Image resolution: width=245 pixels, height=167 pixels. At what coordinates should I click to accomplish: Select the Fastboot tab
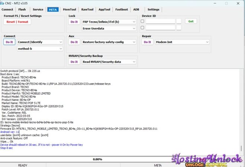click(121, 9)
